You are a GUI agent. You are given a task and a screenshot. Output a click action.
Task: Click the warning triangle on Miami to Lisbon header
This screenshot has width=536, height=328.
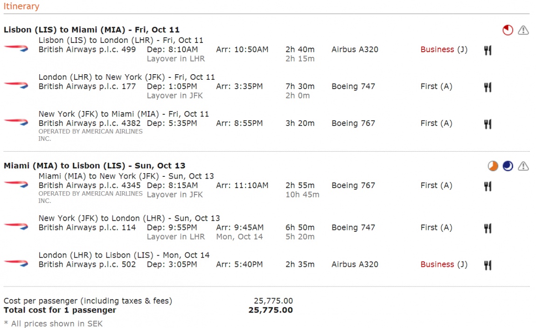pyautogui.click(x=523, y=166)
